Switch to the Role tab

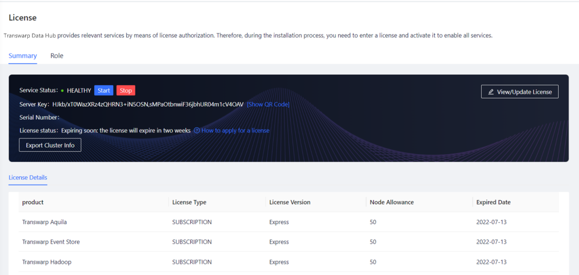57,56
